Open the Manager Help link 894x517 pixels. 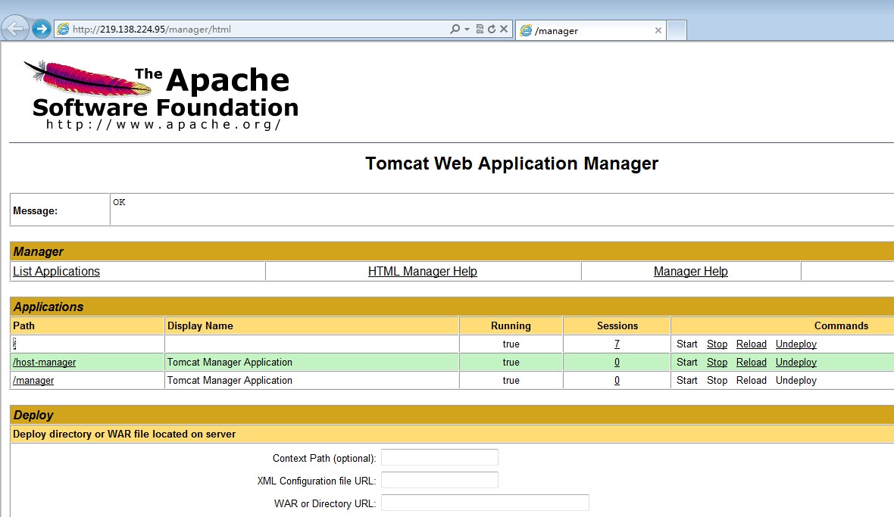tap(690, 271)
